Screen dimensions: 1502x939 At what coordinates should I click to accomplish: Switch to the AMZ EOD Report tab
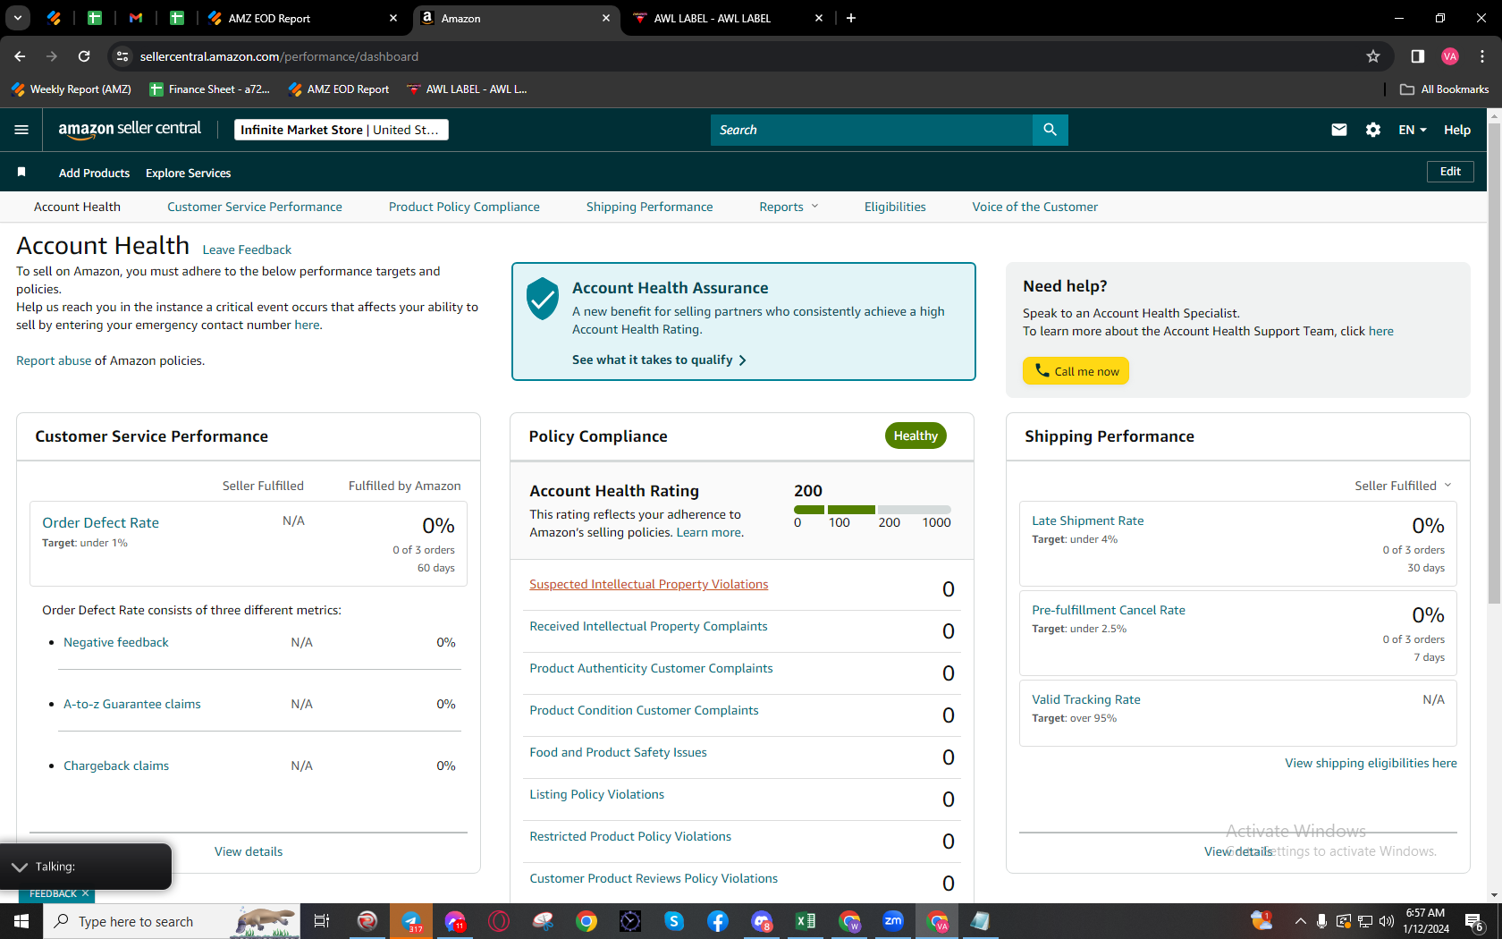[301, 18]
